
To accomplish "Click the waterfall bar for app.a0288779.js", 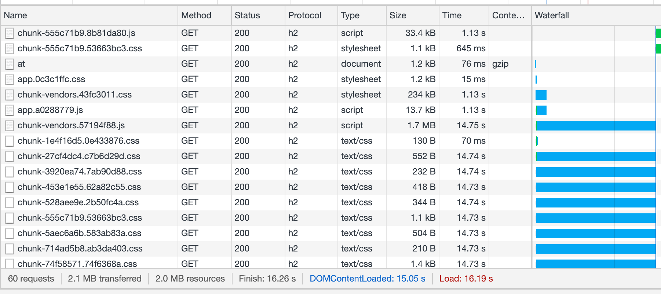I will [x=541, y=110].
